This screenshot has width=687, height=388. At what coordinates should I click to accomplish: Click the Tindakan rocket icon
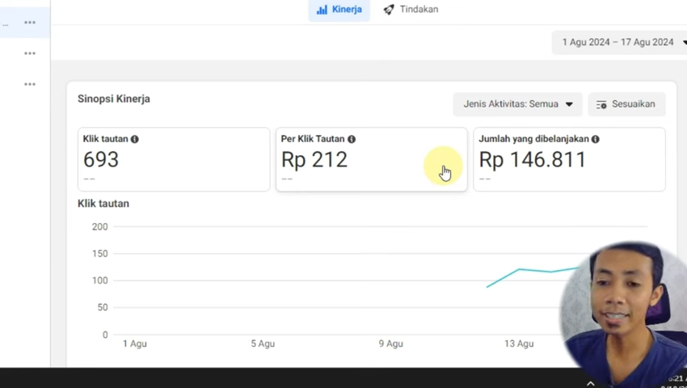click(389, 10)
